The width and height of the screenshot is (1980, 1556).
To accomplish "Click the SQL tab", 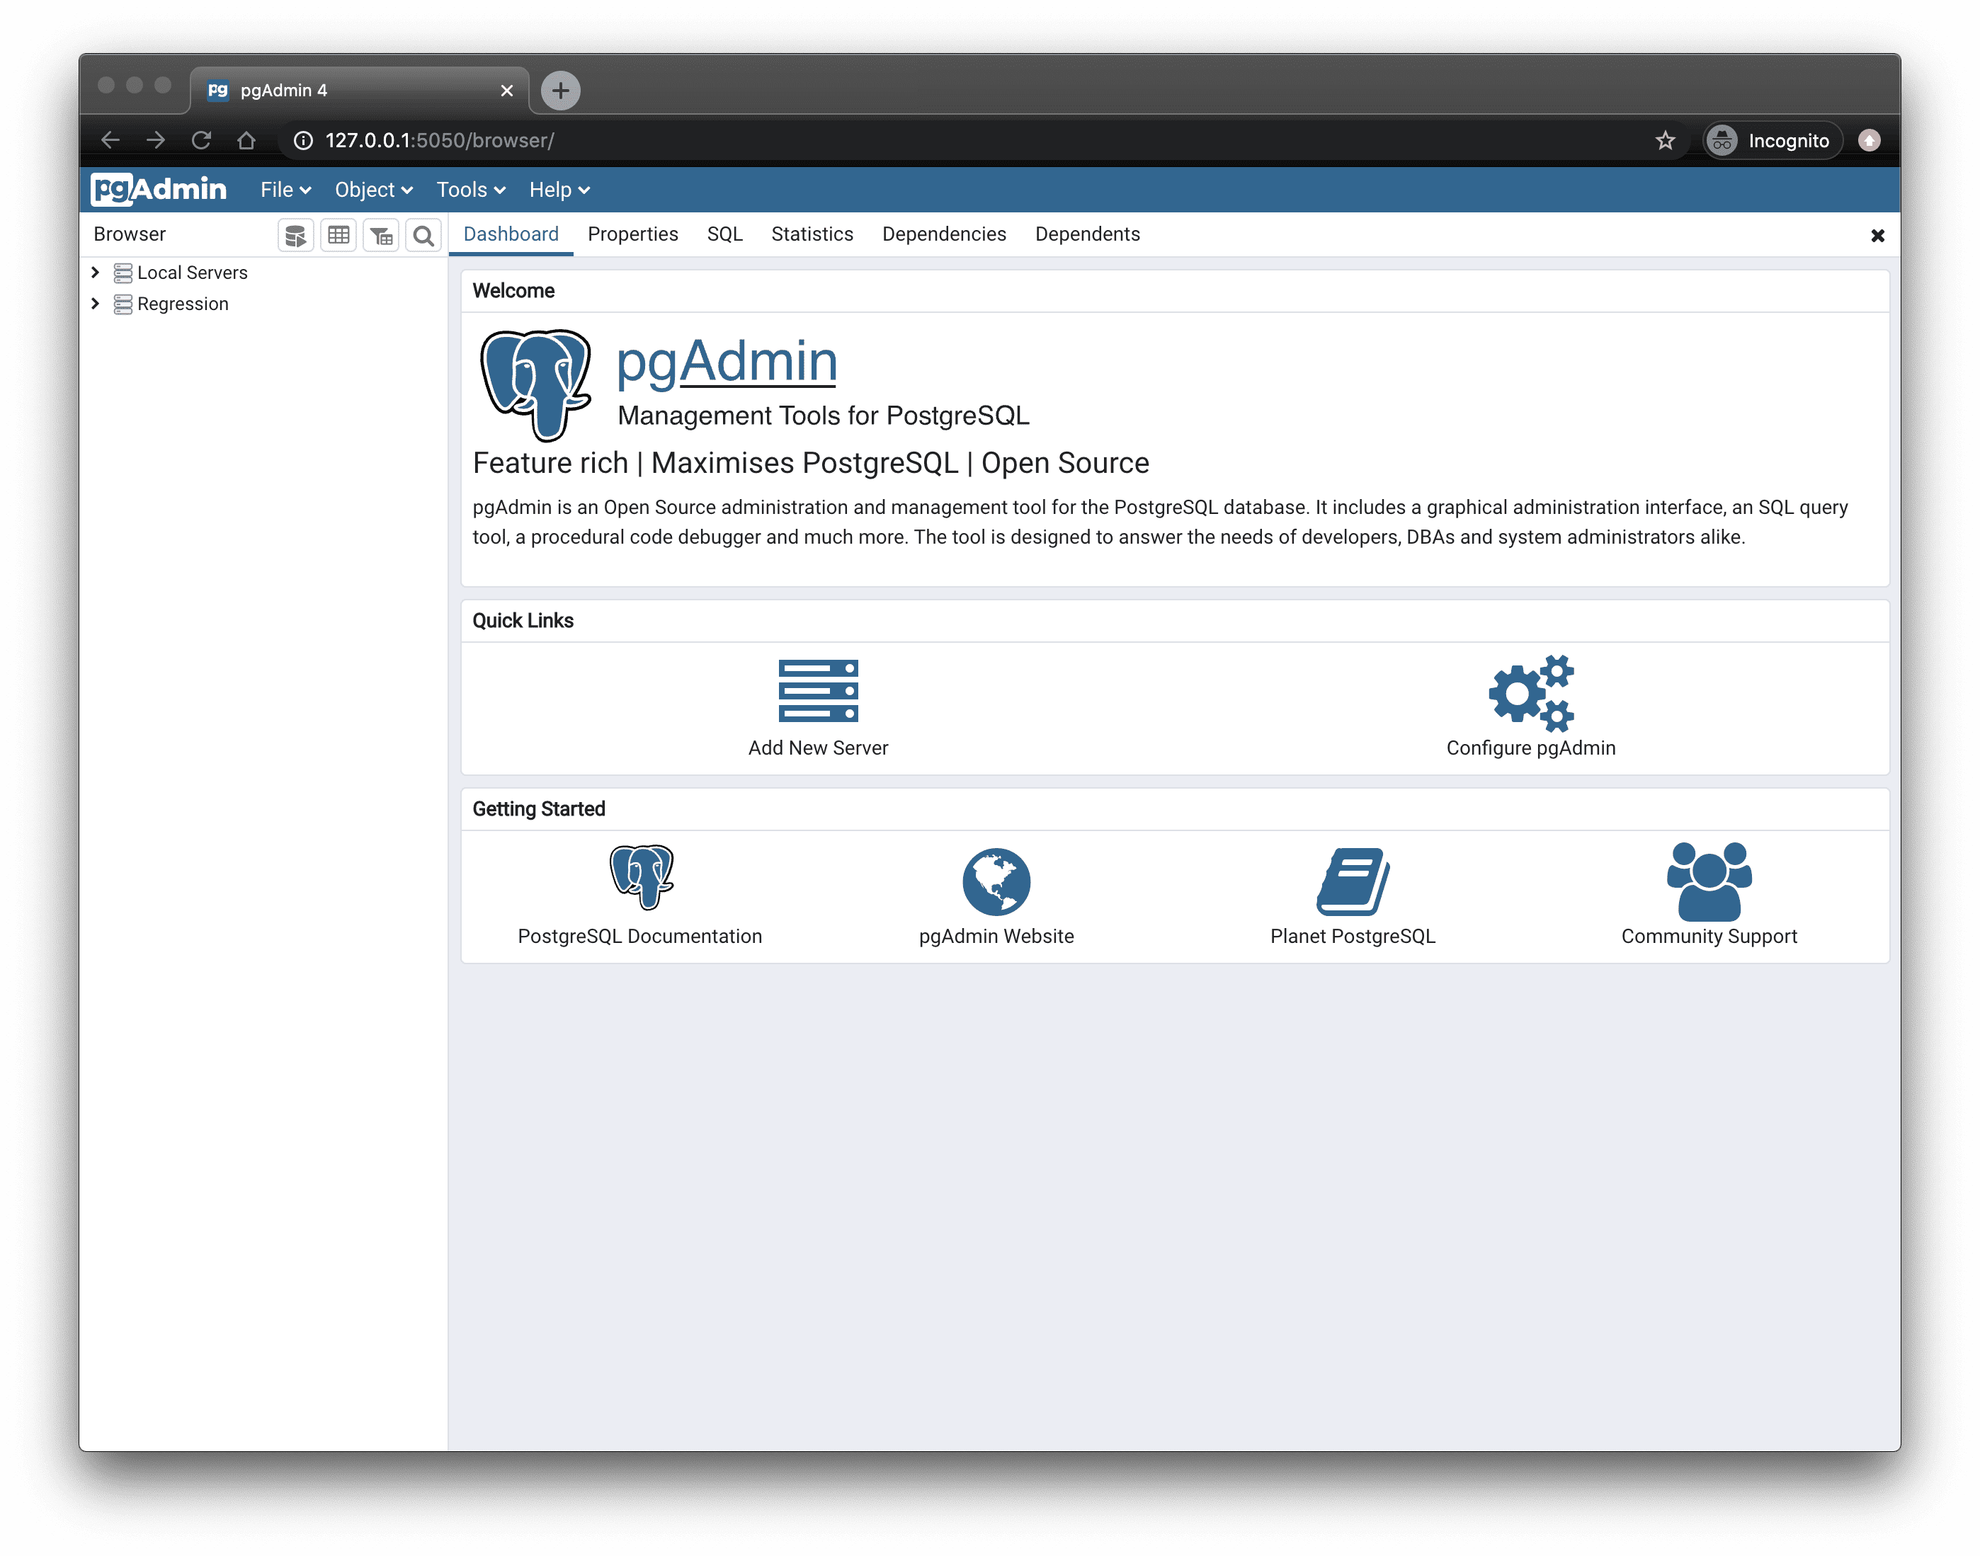I will pos(723,233).
